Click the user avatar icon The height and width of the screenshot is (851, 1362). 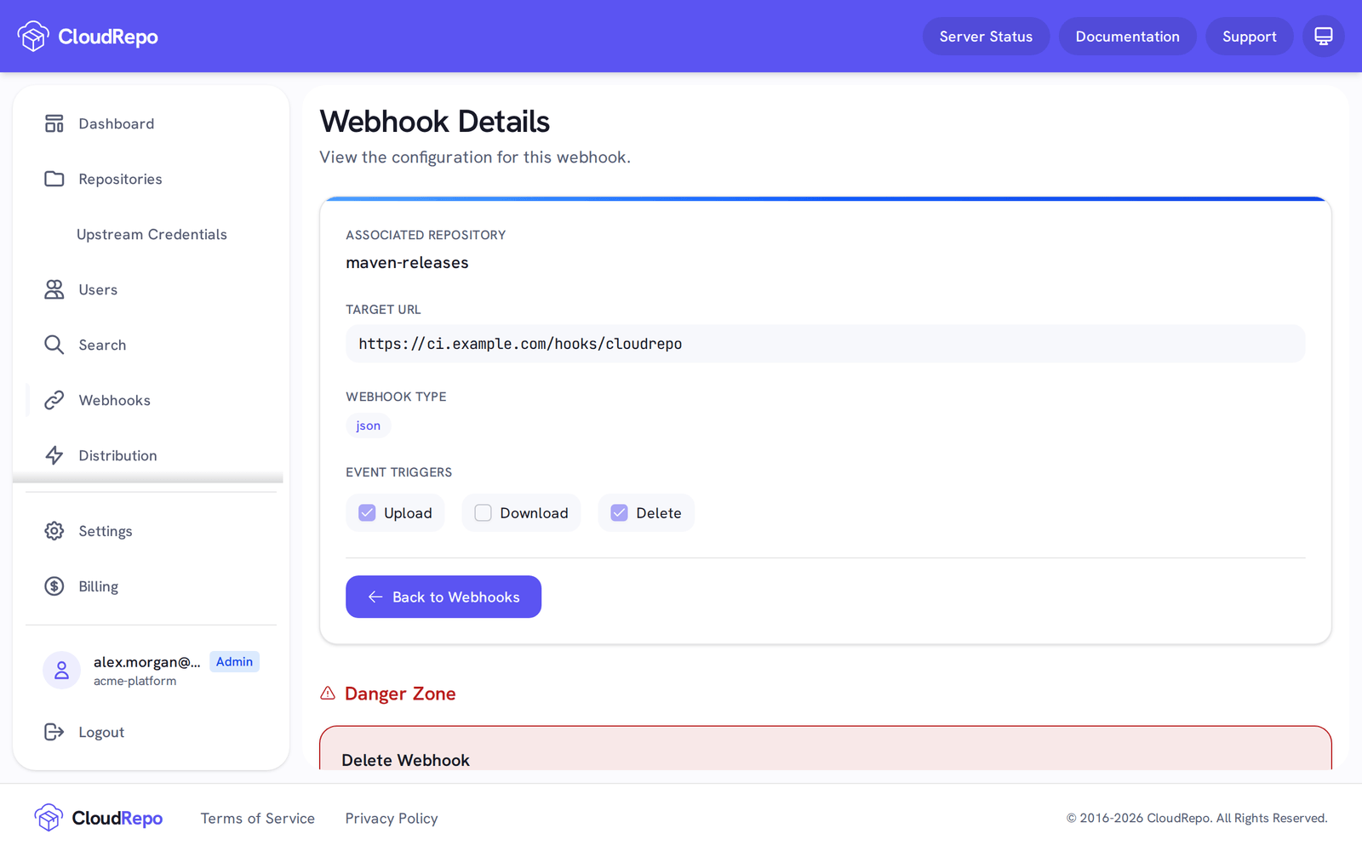[x=61, y=671]
